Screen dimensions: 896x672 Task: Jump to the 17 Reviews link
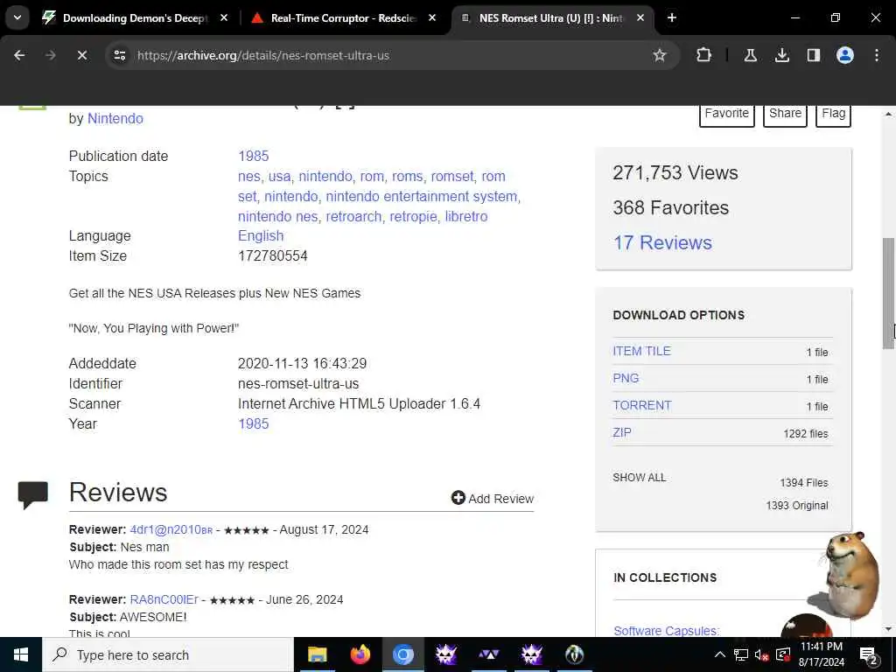(x=662, y=243)
